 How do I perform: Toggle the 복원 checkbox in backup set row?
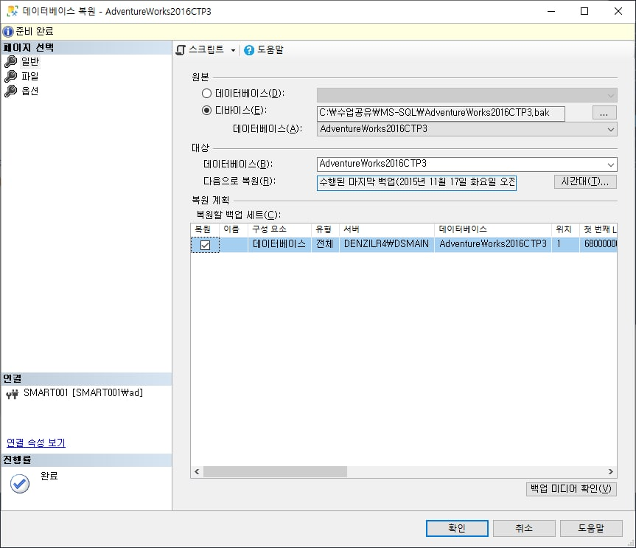point(205,245)
